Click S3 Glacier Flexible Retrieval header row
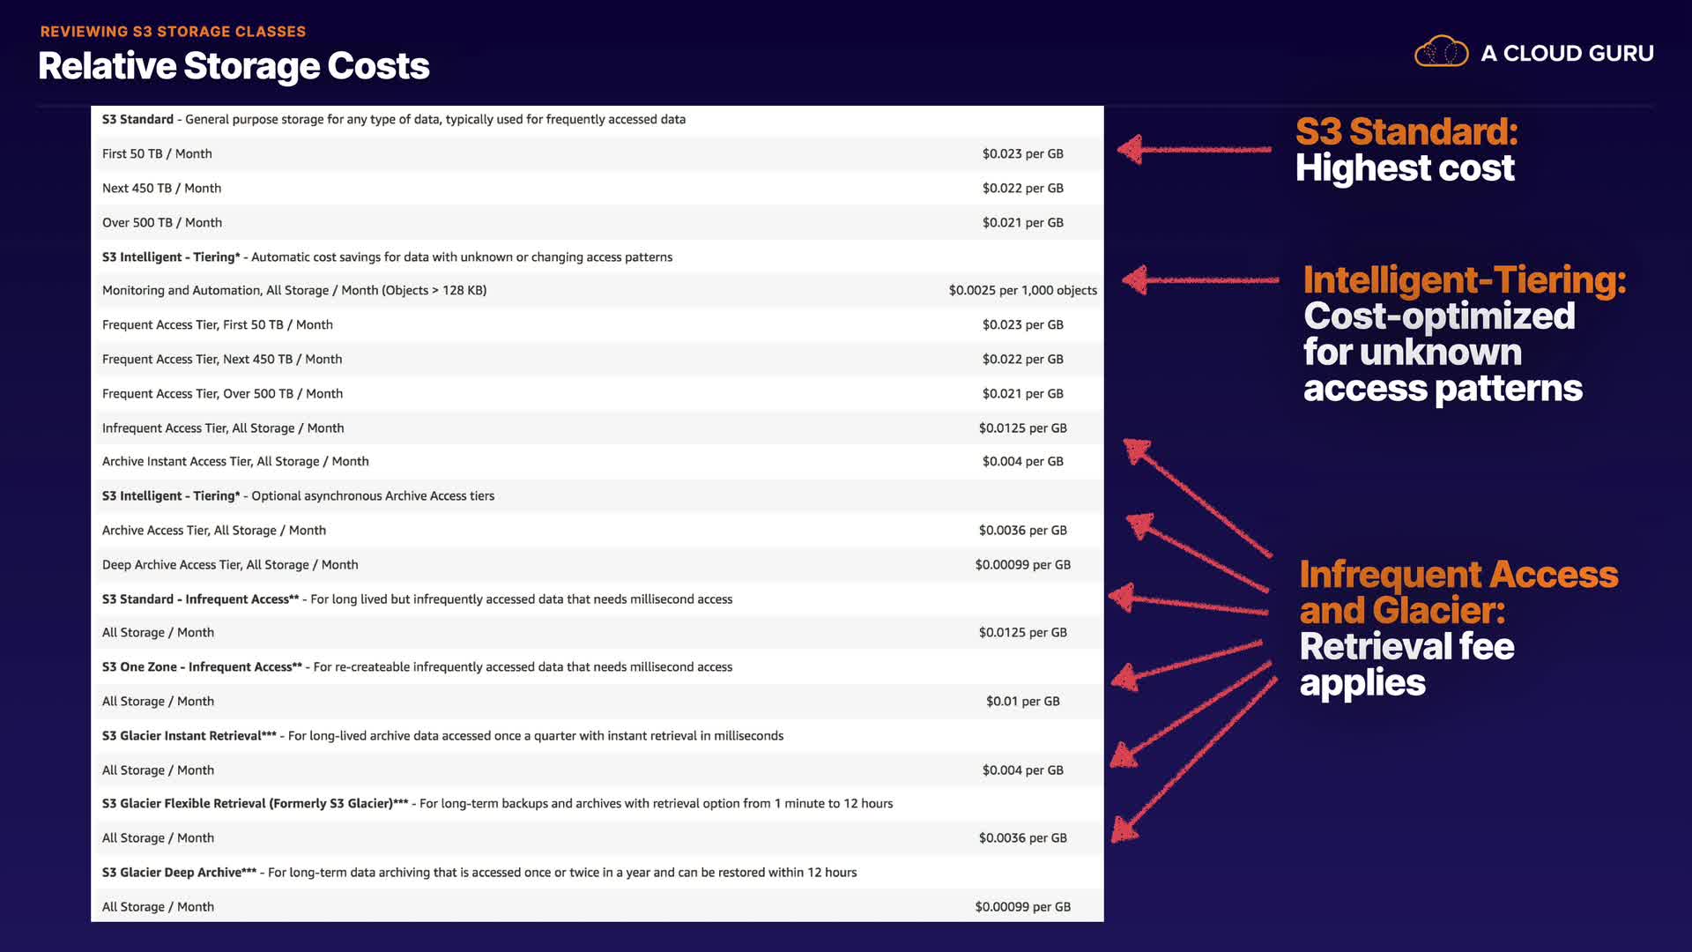 click(497, 803)
